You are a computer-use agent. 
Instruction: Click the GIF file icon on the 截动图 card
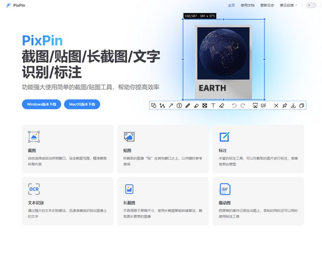pyautogui.click(x=225, y=189)
